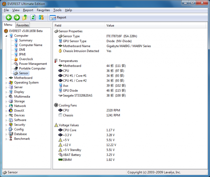Expand the Display tree node
The width and height of the screenshot is (210, 177).
(x=6, y=92)
